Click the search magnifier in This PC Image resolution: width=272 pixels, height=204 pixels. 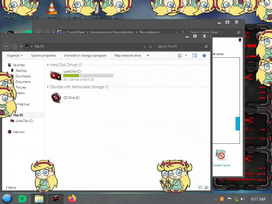point(206,46)
